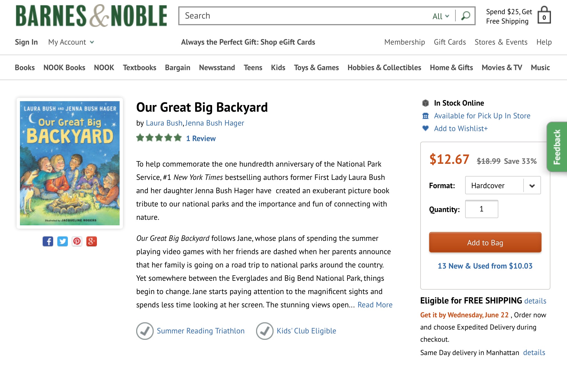Switch to the Toys & Games section
Viewport: 567px width, 370px height.
[316, 67]
